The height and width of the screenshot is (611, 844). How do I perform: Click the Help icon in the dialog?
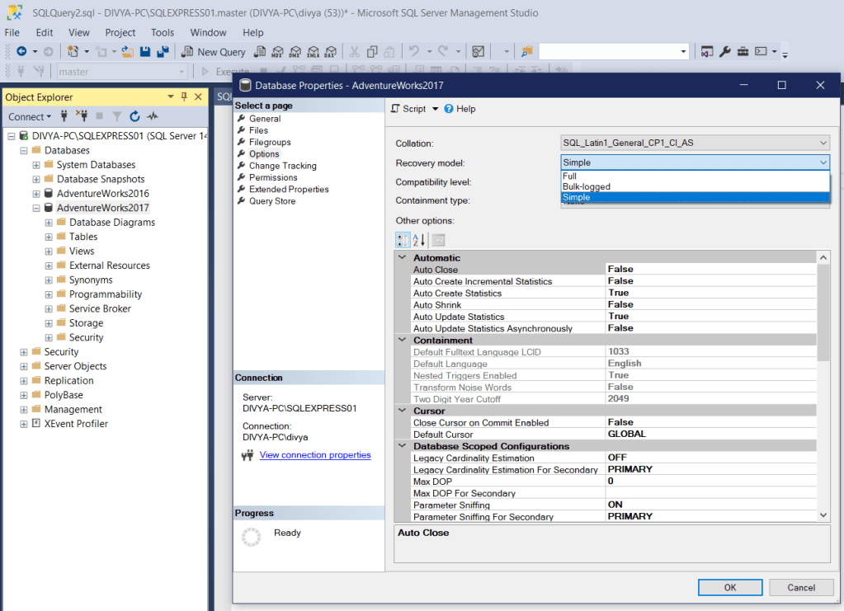(450, 109)
